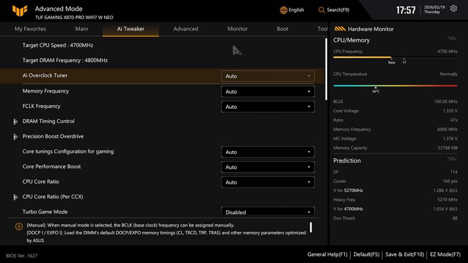Switch to the Advanced tab
Viewport: 468px width, 263px height.
(x=186, y=29)
